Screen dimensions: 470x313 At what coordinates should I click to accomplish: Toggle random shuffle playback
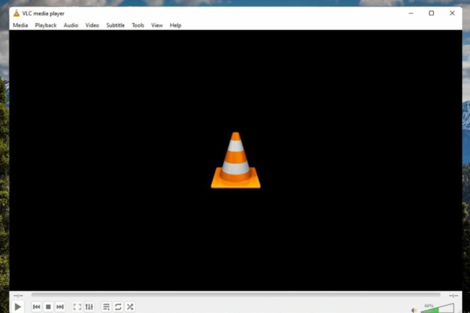[x=130, y=307]
